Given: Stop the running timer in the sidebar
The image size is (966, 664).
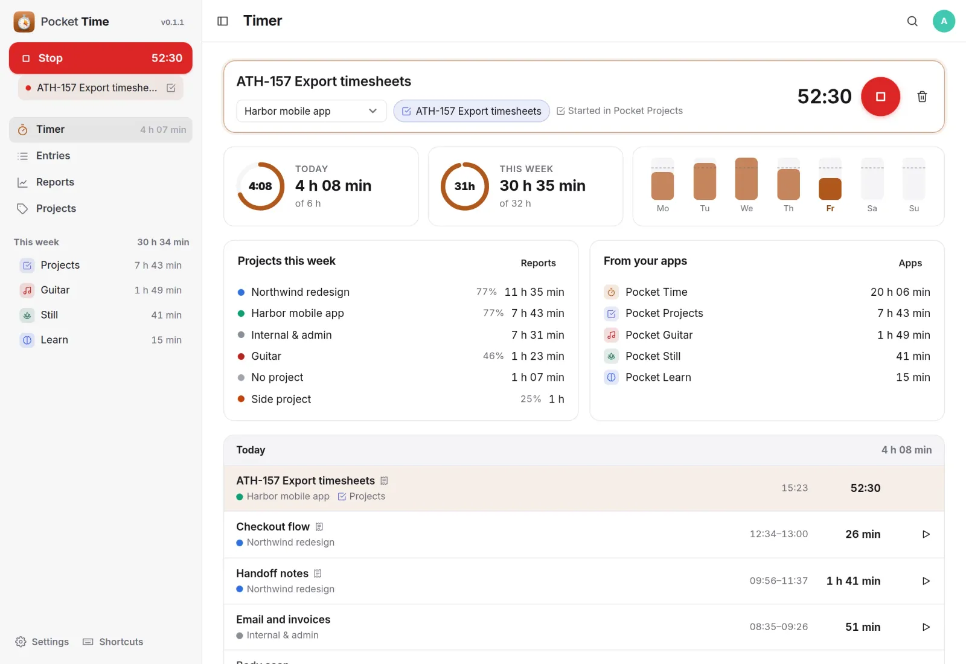Looking at the screenshot, I should [x=100, y=58].
